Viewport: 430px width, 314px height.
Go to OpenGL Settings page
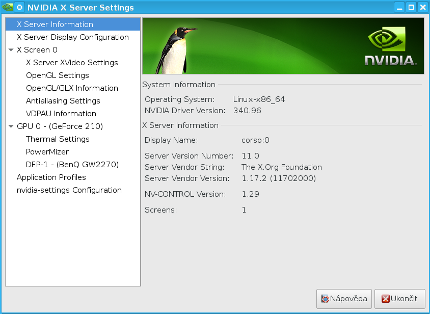pos(57,75)
